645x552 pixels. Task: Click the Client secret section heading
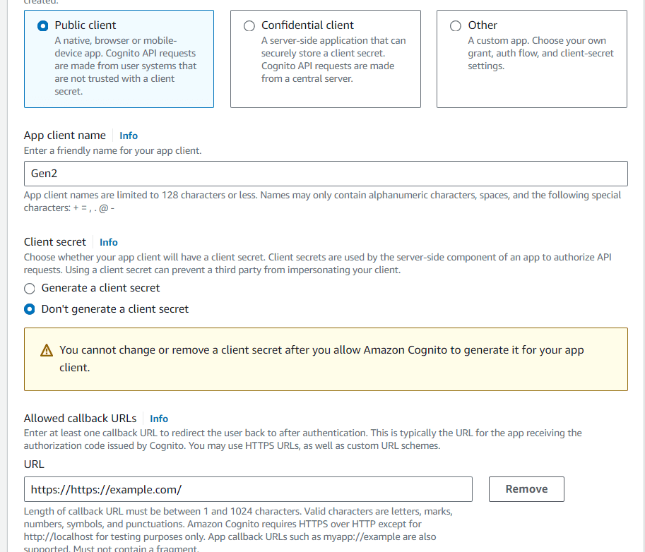(55, 241)
